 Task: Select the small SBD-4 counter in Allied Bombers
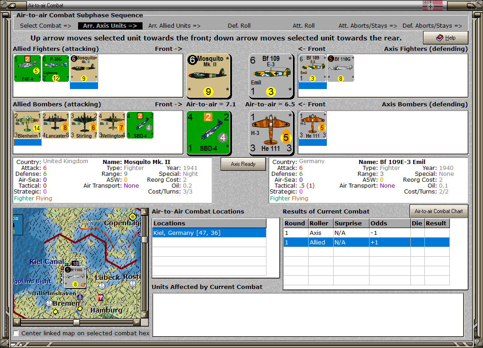140,125
